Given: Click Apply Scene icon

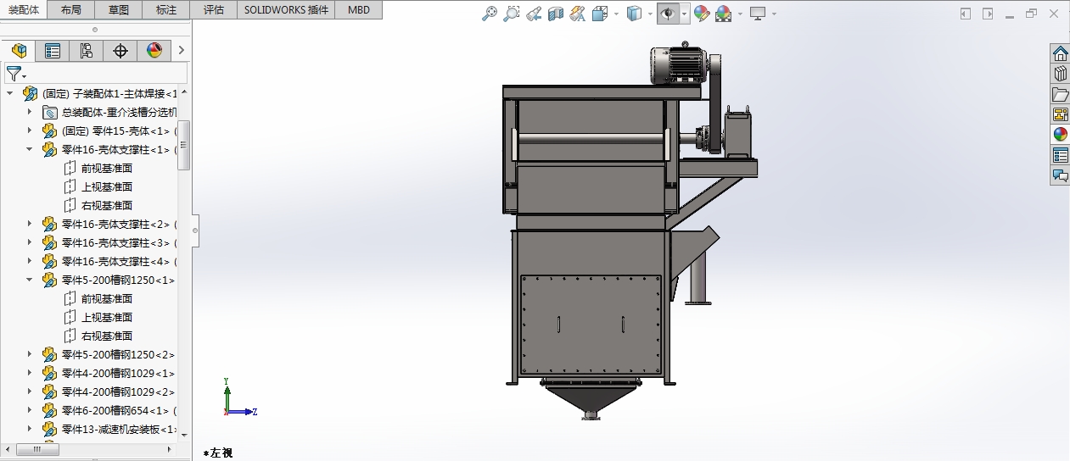Looking at the screenshot, I should 723,14.
